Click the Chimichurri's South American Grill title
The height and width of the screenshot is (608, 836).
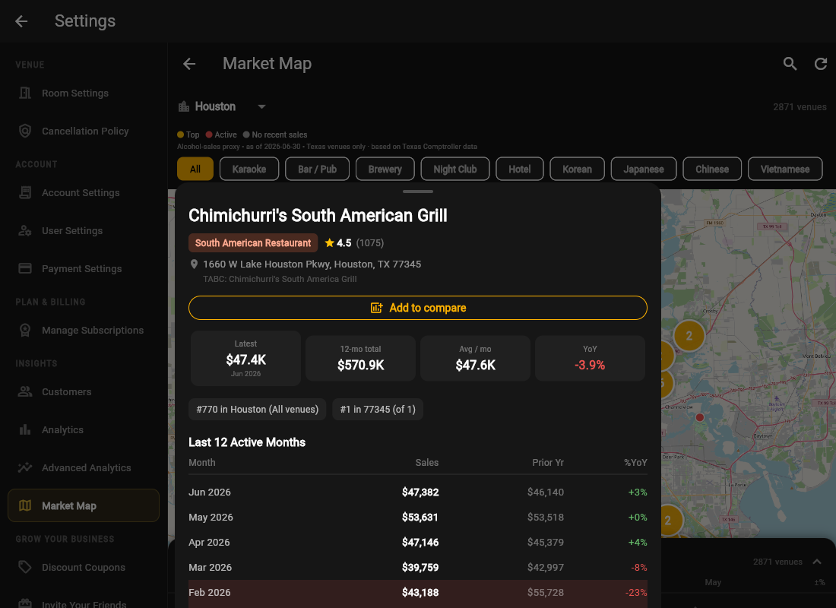tap(318, 216)
